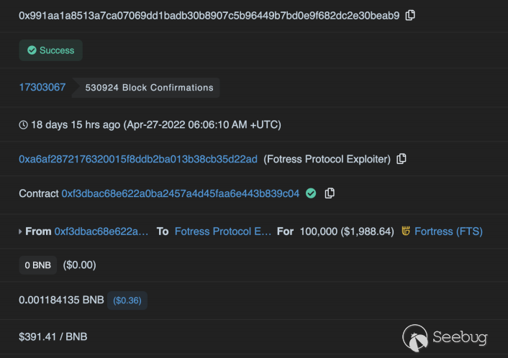Click the 0 BNB value badge
The height and width of the screenshot is (358, 508).
coord(38,265)
